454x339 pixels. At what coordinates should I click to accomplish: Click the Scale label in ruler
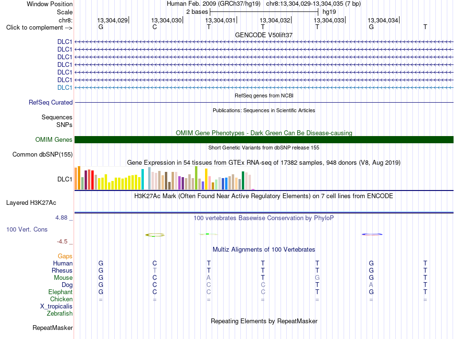coord(65,12)
